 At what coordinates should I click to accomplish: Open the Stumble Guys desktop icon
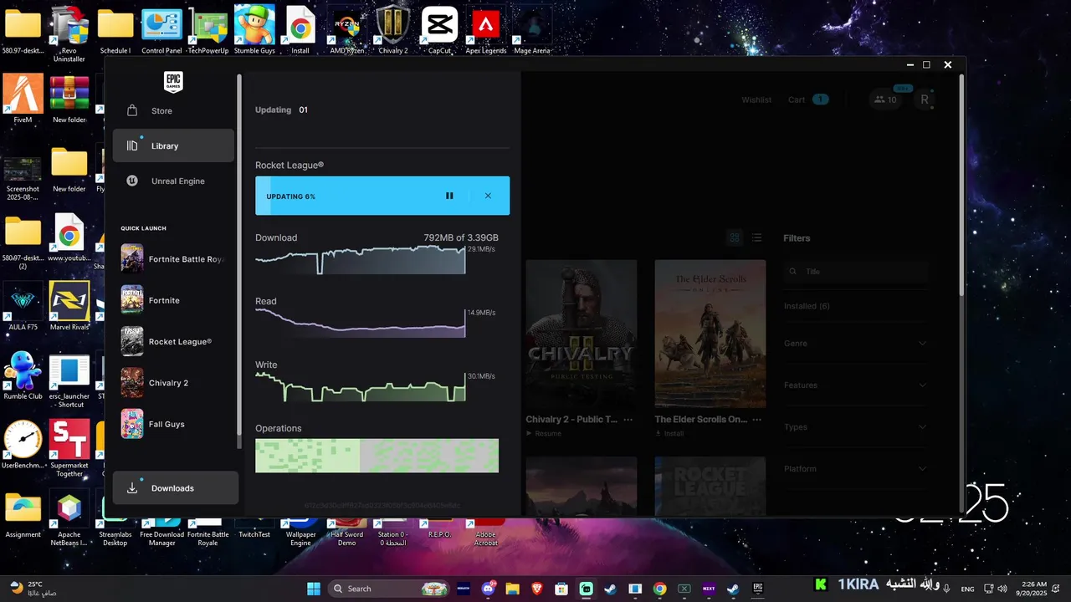pyautogui.click(x=254, y=29)
